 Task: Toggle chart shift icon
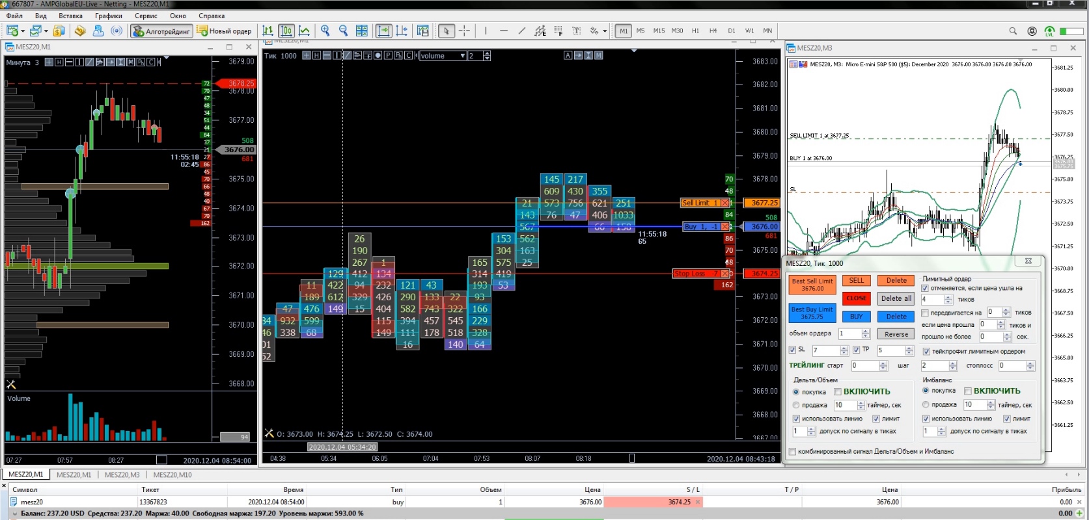[x=402, y=31]
